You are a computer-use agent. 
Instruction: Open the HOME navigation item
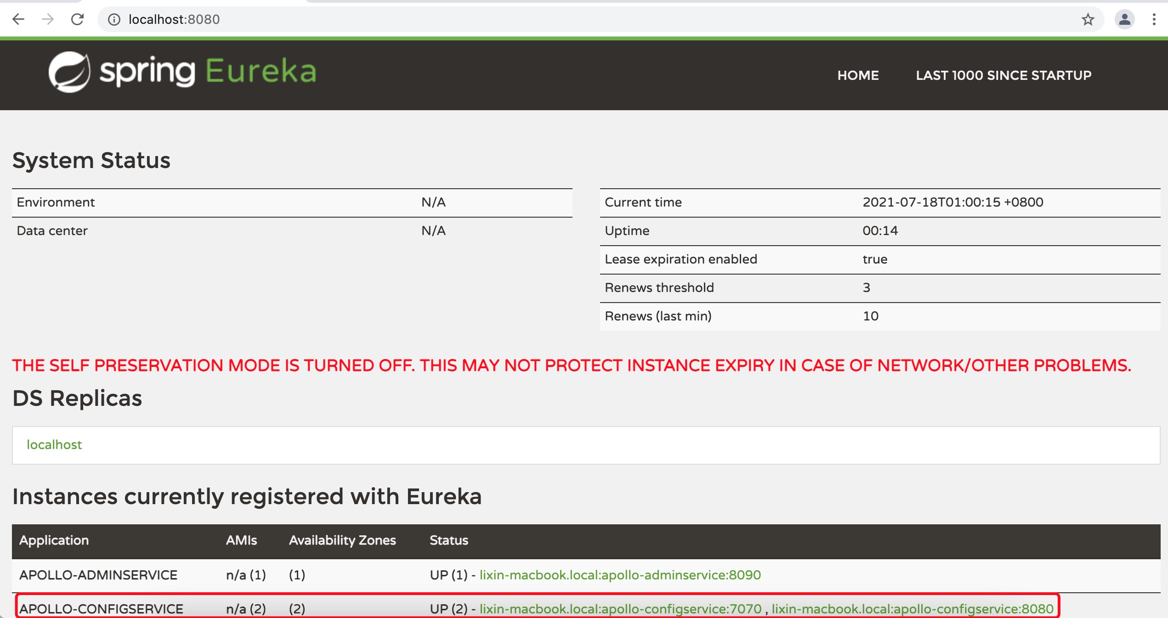tap(858, 75)
